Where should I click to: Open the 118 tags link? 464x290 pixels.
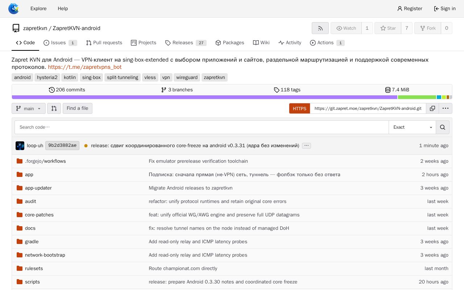coord(287,90)
